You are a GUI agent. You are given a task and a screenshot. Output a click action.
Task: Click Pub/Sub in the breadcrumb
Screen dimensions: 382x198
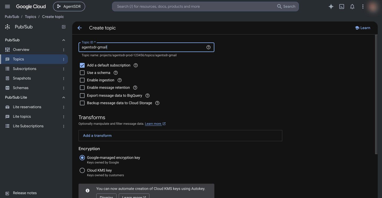pos(12,17)
